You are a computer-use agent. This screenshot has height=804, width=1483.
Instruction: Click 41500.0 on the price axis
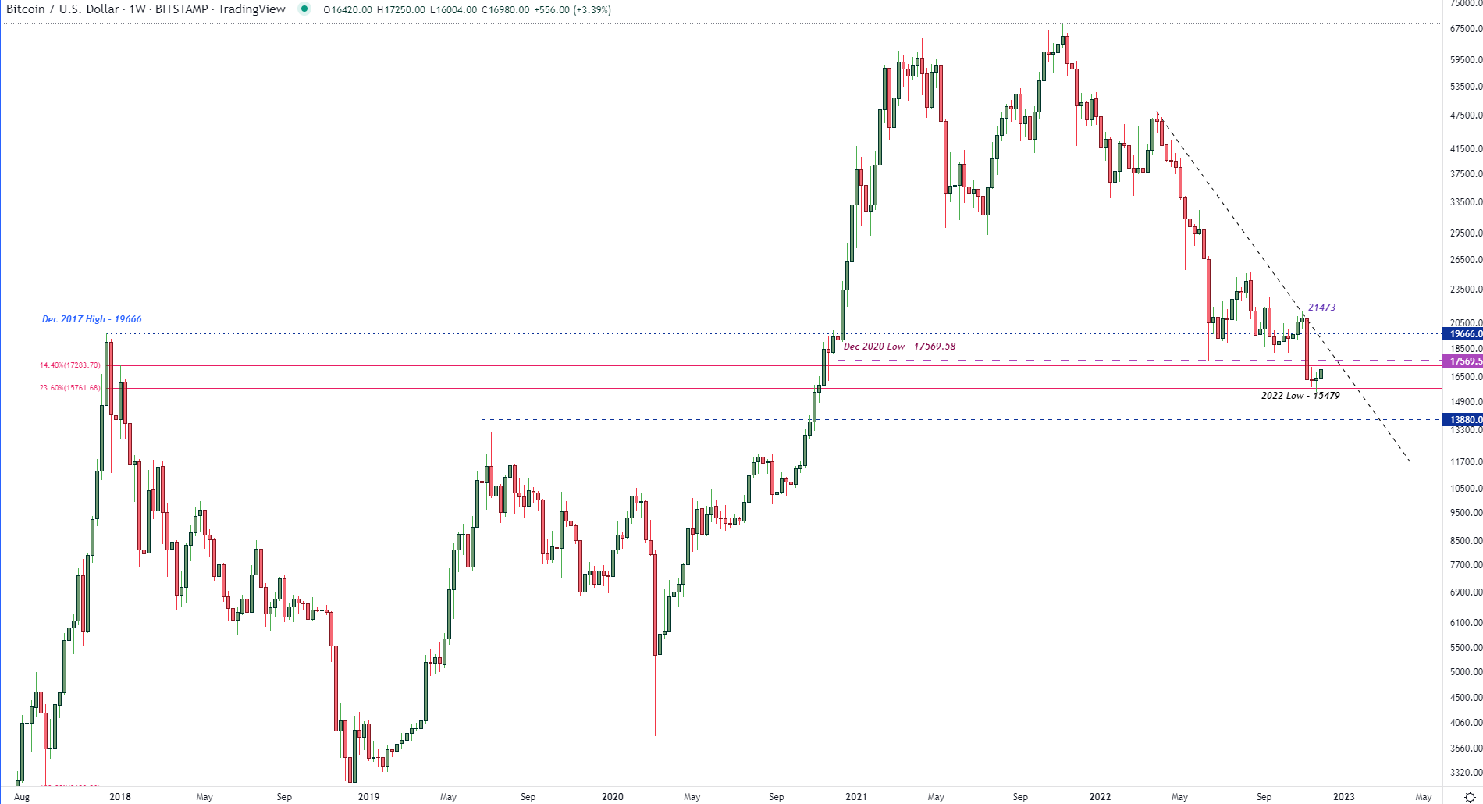click(x=1466, y=148)
